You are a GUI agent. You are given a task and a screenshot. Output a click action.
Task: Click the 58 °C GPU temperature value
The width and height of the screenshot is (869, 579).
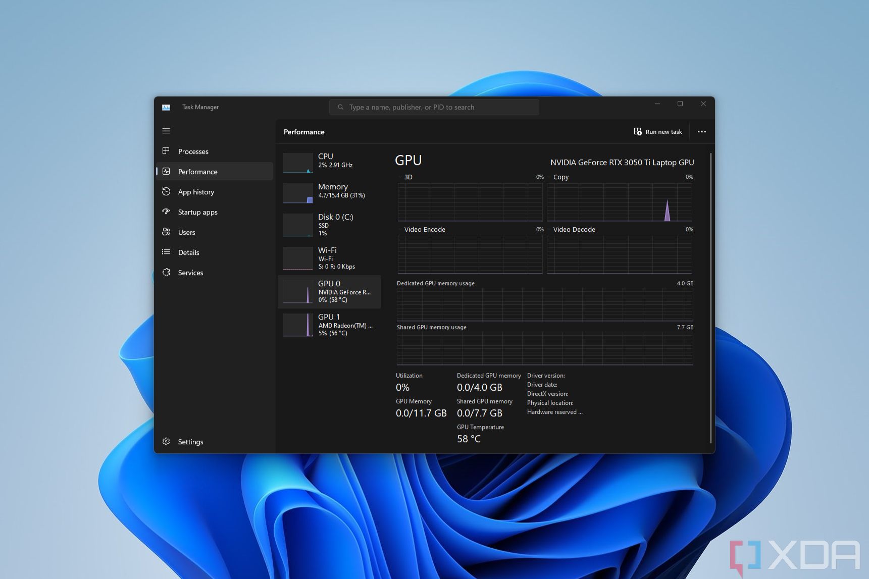[469, 439]
